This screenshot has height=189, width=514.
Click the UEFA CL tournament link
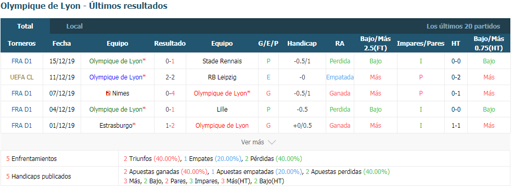point(22,77)
